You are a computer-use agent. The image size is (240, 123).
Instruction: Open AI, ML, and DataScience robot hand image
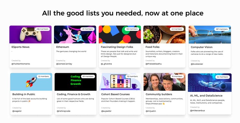click(210, 83)
